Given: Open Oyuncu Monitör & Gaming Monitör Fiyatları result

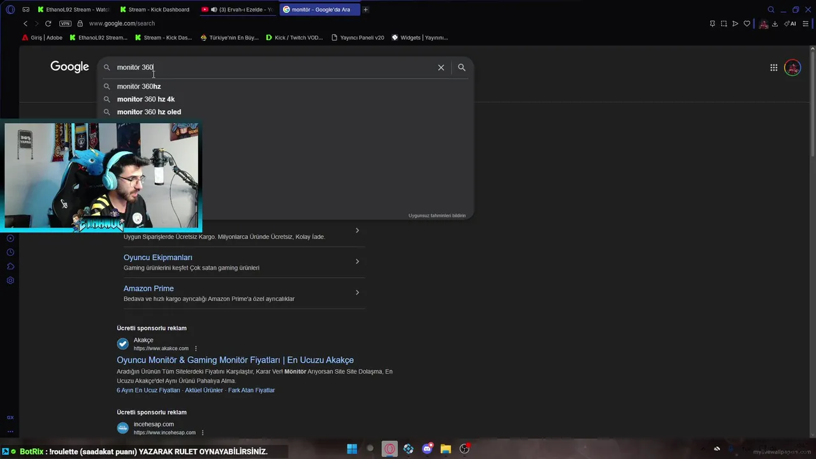Looking at the screenshot, I should pyautogui.click(x=235, y=360).
